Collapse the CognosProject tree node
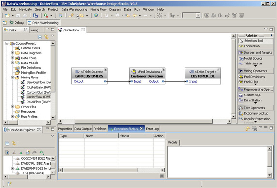Screen dimensions: 277x188 tap(7, 43)
